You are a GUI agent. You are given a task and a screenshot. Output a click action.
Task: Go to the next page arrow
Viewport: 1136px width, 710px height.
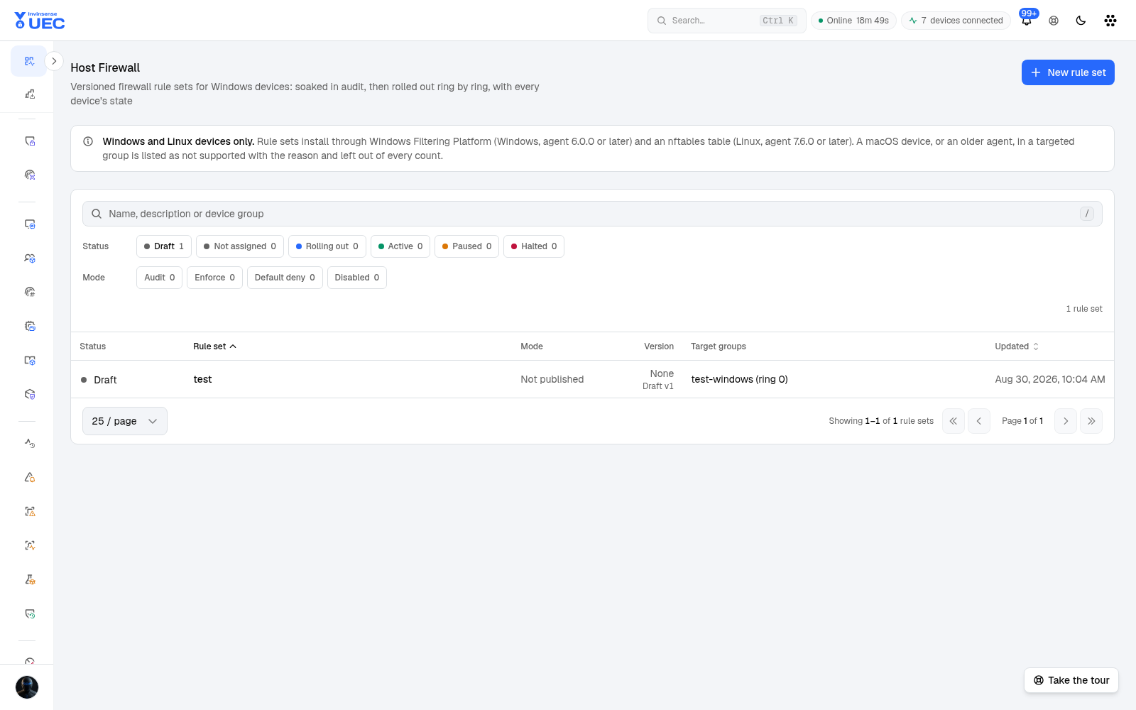1066,421
